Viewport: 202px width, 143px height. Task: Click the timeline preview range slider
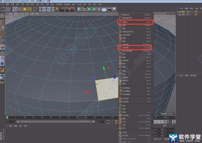coord(56,122)
